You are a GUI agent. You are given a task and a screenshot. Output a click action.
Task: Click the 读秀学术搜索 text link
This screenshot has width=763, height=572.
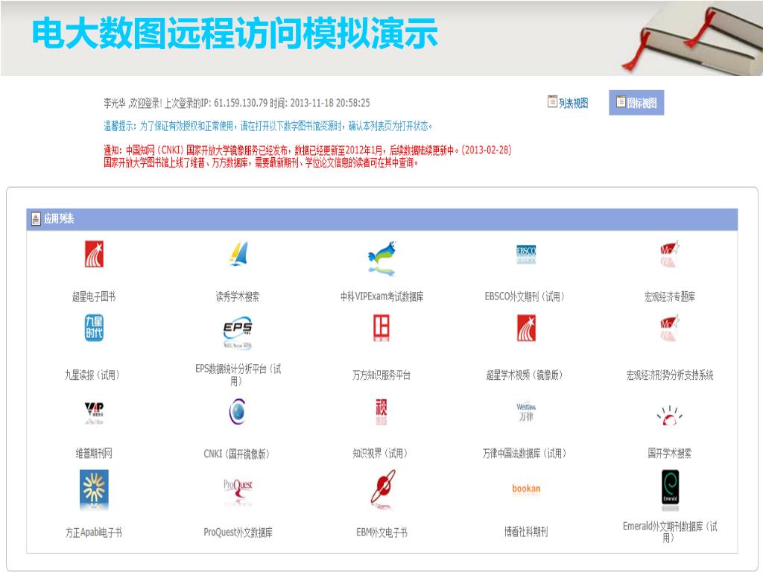pyautogui.click(x=238, y=296)
